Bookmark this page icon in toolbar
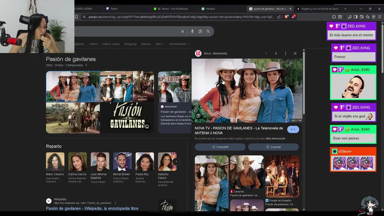This screenshot has width=384, height=216. (76, 17)
